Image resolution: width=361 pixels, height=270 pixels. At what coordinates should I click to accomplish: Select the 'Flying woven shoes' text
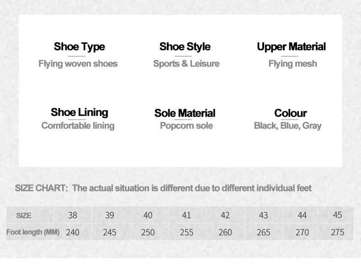pyautogui.click(x=78, y=64)
